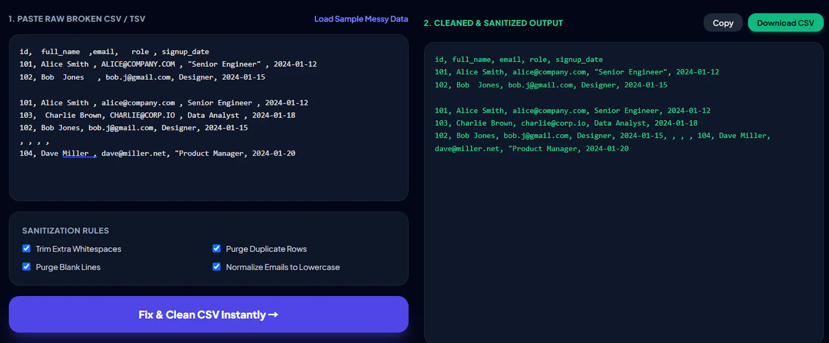Click input row '102, Bob Jones, bob.j@gmail.com'
Image resolution: width=829 pixels, height=343 pixels.
point(134,128)
